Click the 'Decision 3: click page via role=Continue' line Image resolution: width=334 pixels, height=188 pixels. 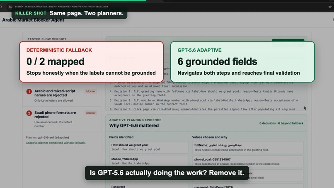(202, 109)
